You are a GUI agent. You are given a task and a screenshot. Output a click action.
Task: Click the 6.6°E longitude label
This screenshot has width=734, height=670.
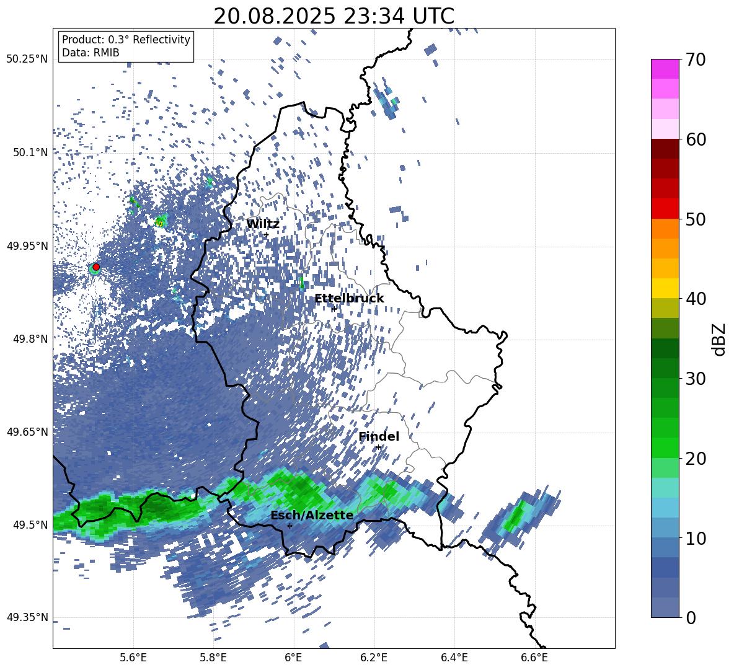coord(534,658)
